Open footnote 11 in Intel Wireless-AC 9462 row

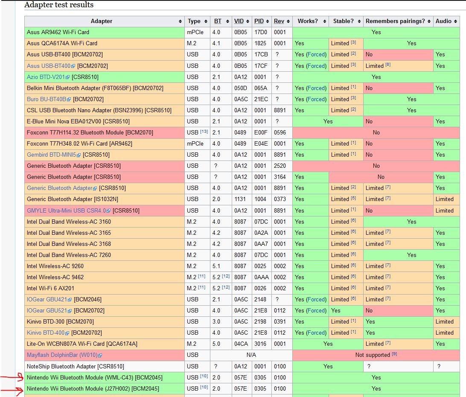coord(201,276)
